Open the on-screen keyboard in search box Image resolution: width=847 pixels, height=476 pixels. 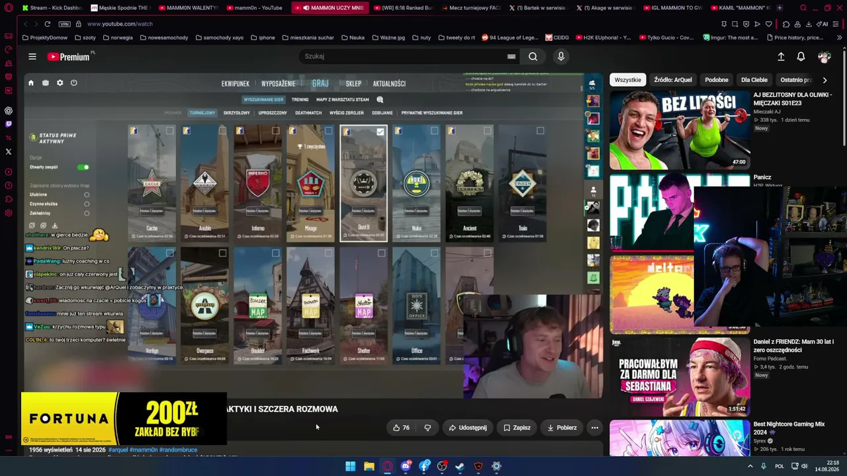(x=511, y=57)
